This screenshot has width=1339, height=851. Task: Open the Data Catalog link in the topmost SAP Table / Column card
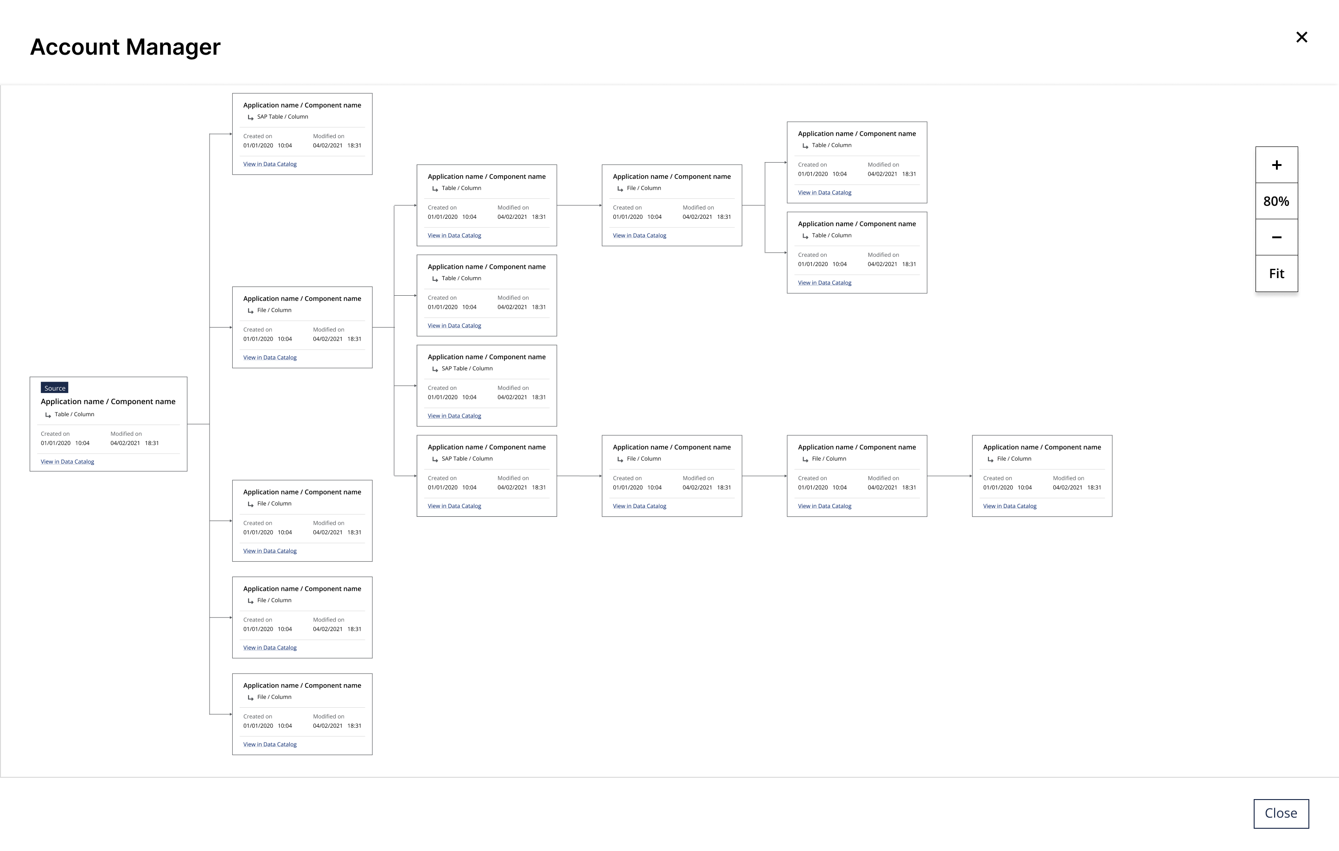tap(270, 164)
